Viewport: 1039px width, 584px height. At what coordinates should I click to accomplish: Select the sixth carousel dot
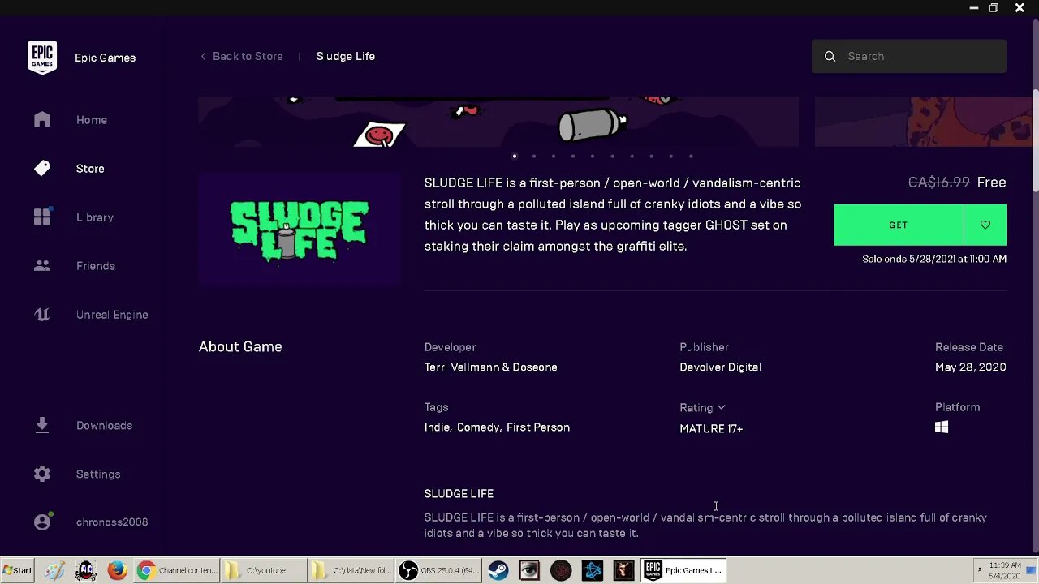pyautogui.click(x=612, y=156)
